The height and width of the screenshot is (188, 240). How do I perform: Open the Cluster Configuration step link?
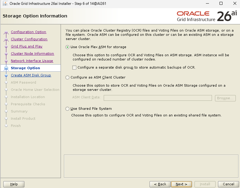point(29,39)
